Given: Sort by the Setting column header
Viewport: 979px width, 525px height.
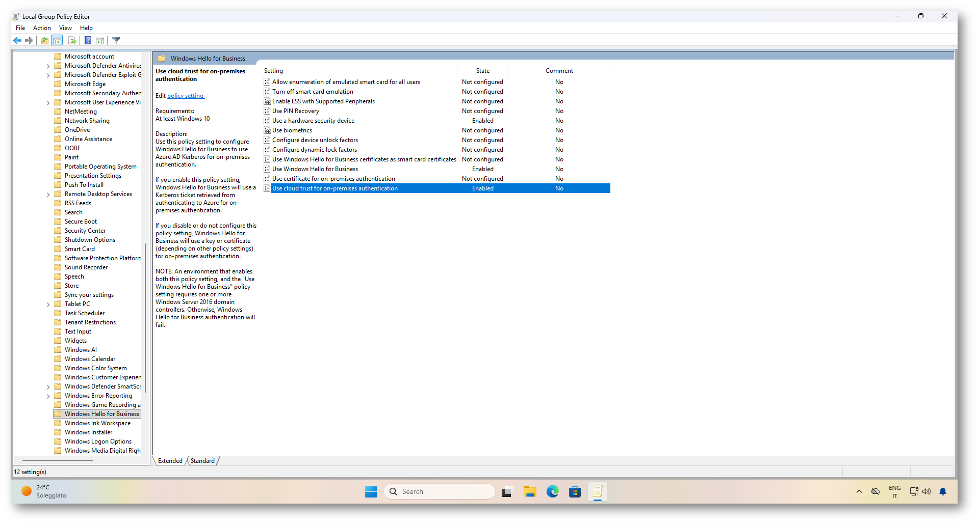Looking at the screenshot, I should pos(360,71).
